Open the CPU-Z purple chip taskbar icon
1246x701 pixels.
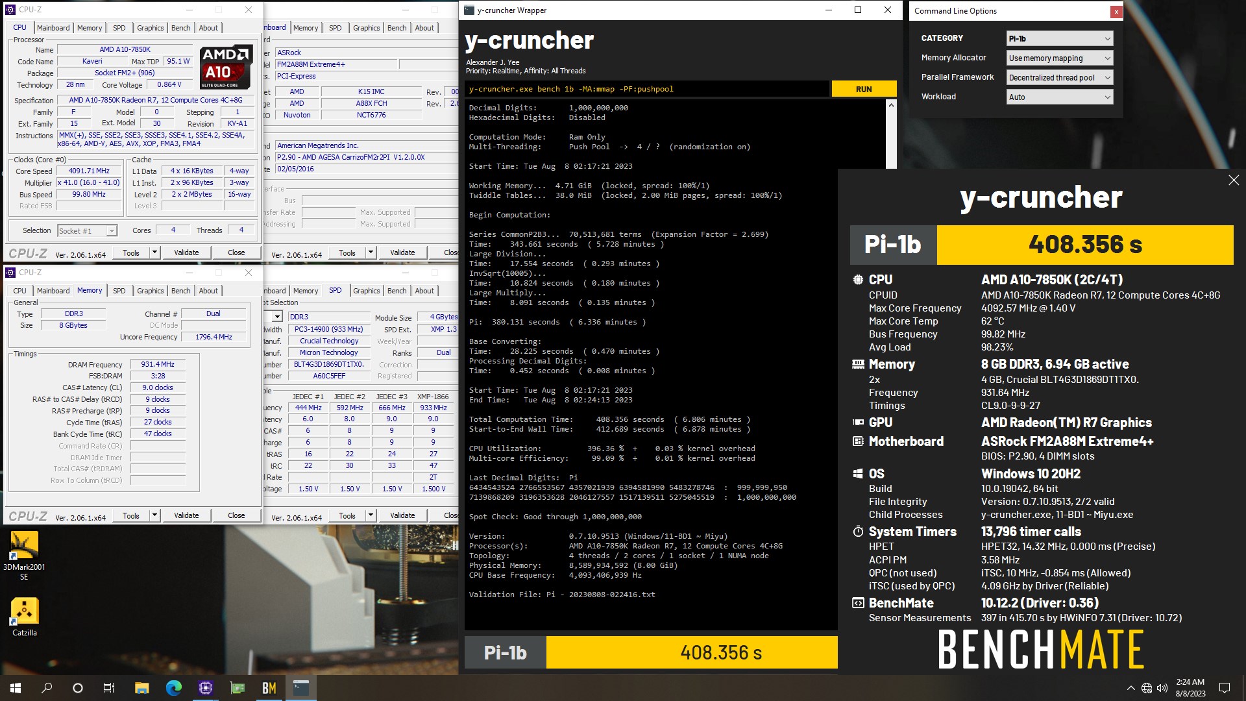tap(206, 688)
